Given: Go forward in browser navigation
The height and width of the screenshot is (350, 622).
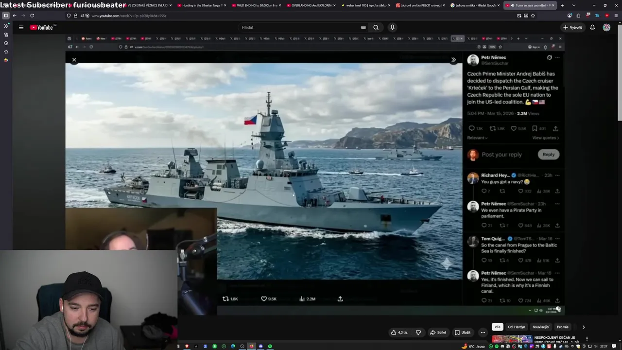Looking at the screenshot, I should (x=23, y=16).
